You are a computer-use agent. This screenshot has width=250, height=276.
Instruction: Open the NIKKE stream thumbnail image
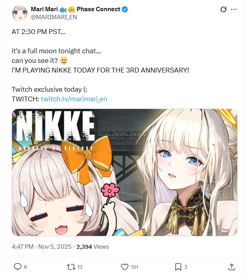click(x=125, y=172)
